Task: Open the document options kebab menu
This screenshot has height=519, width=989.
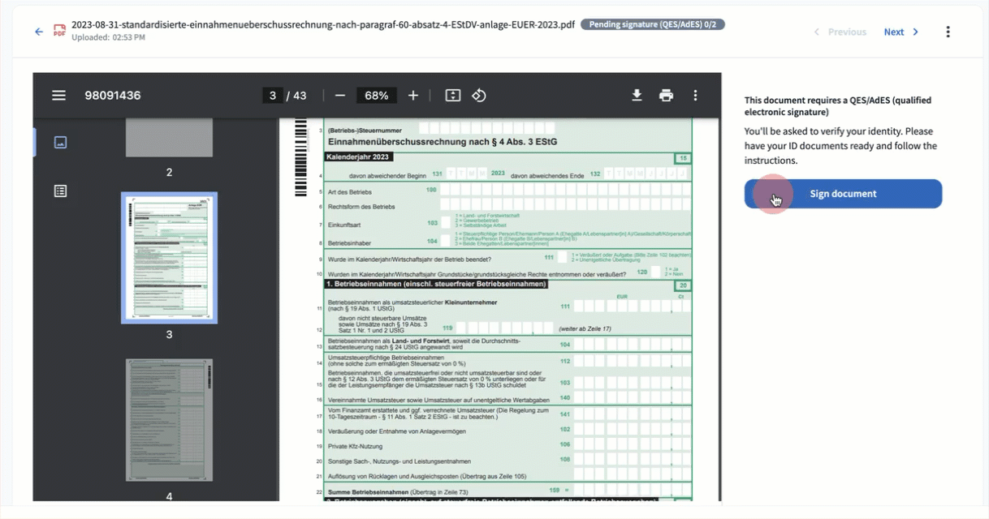Action: 948,32
